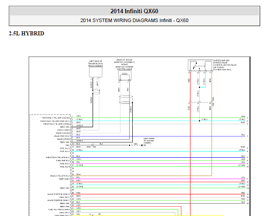Click the "VALVE PWR SPLY" pin label
Viewport: 265px width, 216px height.
click(62, 136)
